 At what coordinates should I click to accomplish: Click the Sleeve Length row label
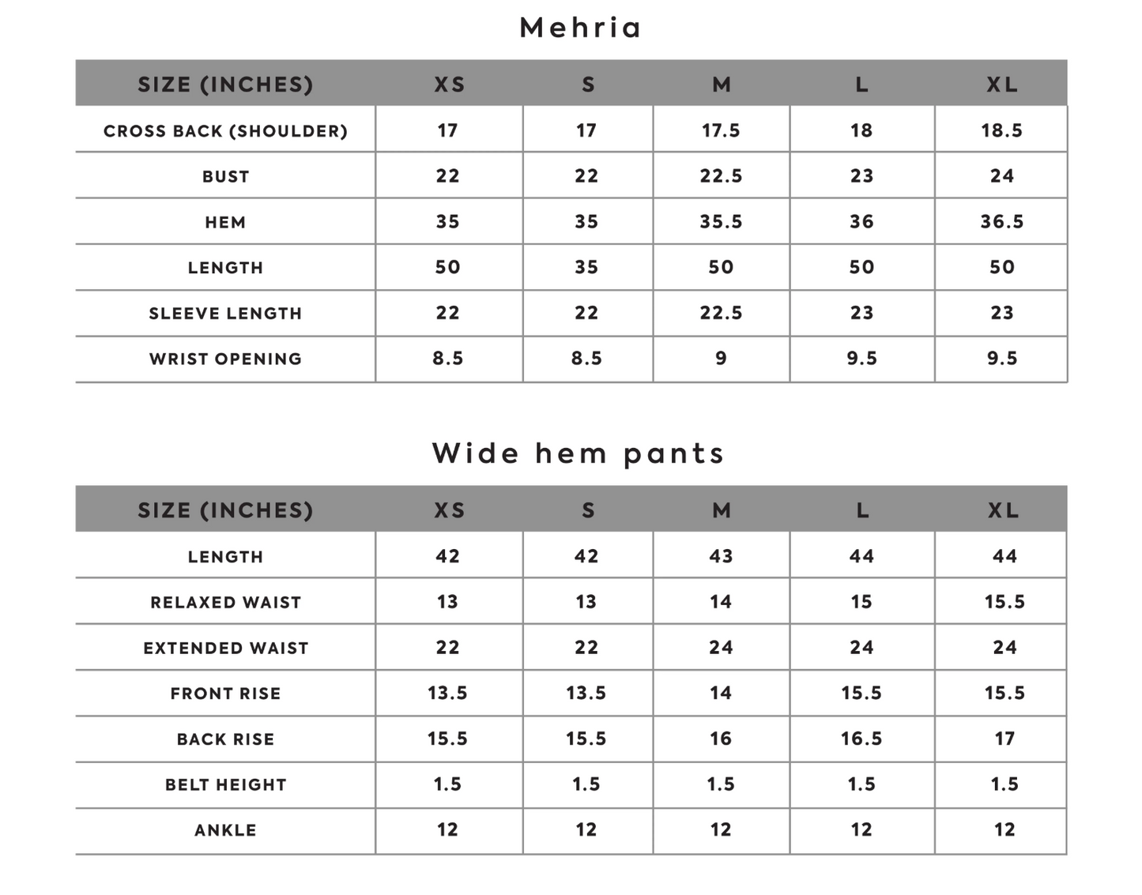click(x=225, y=314)
